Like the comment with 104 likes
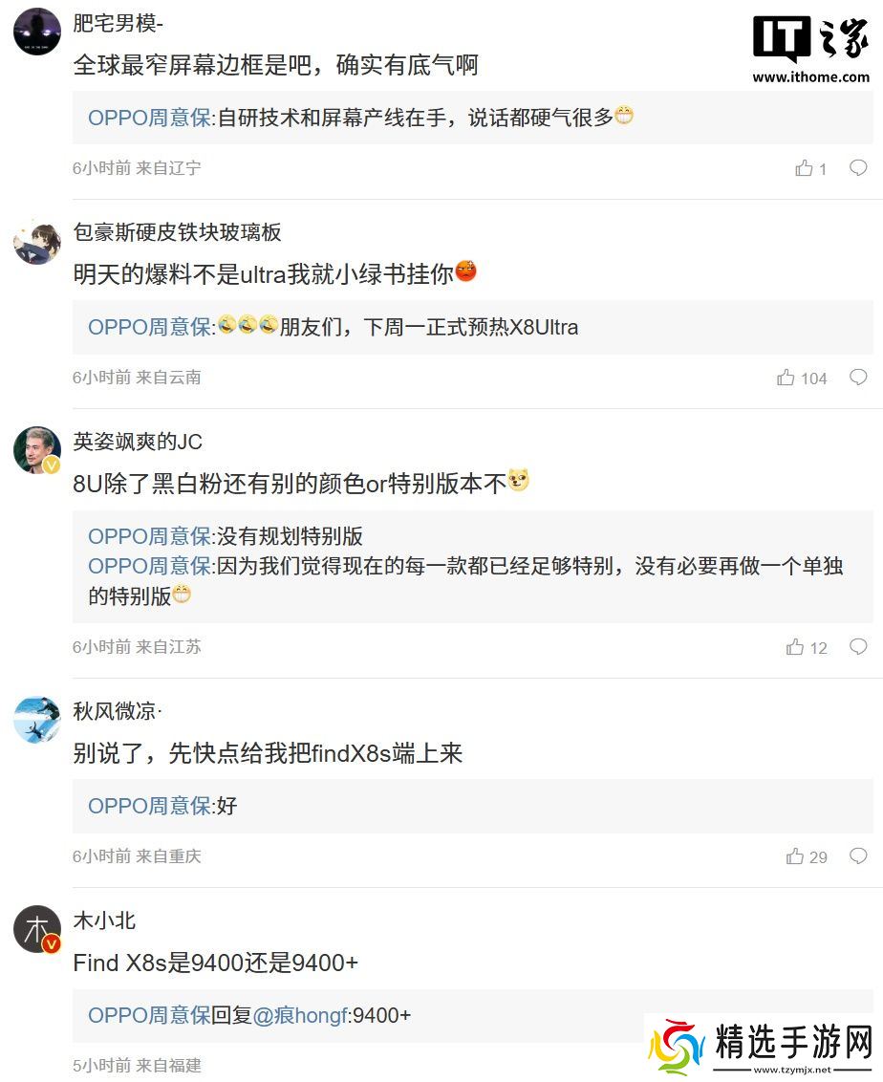The image size is (883, 1082). [x=786, y=379]
